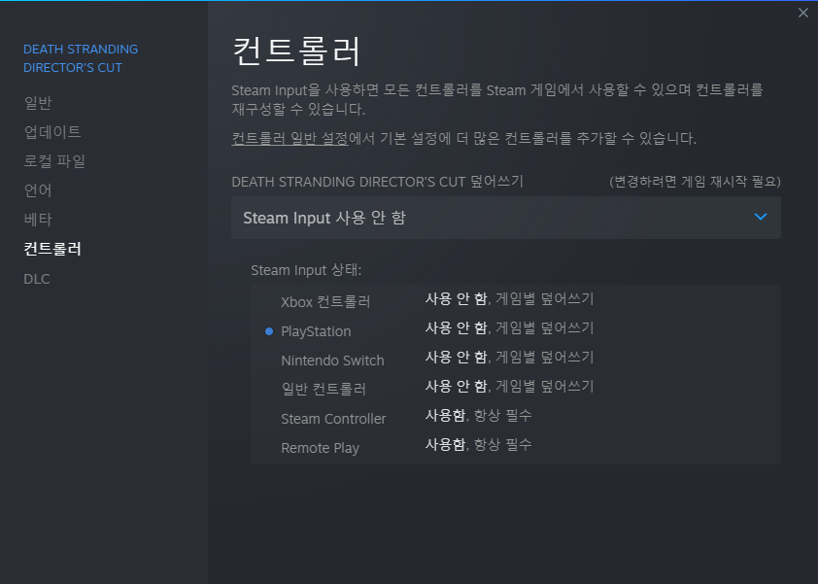
Task: Click the Remote Play status row
Action: click(x=320, y=448)
